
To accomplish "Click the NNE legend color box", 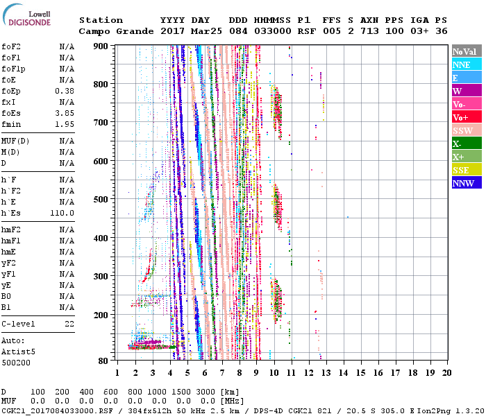I will (x=465, y=64).
